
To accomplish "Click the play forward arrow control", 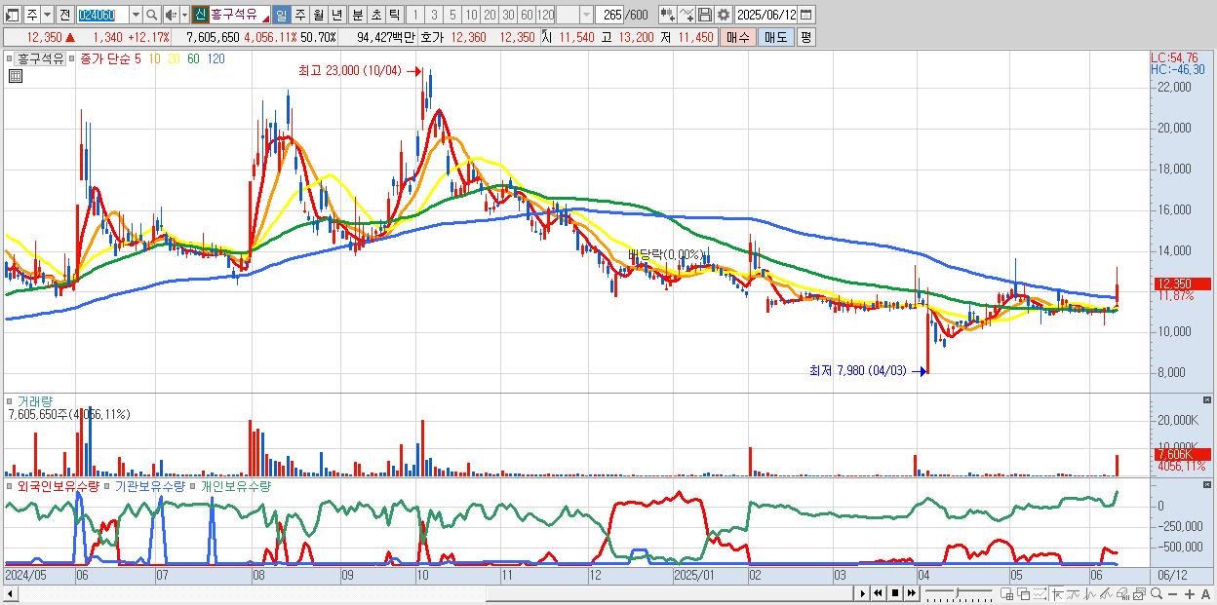I will click(x=862, y=593).
